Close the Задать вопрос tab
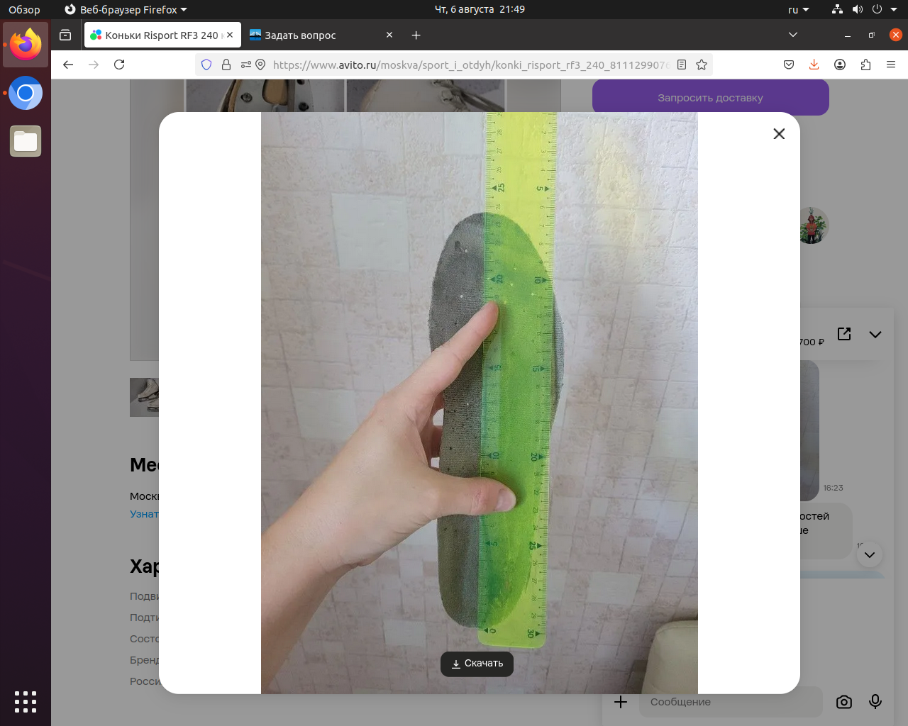The width and height of the screenshot is (908, 726). [389, 35]
